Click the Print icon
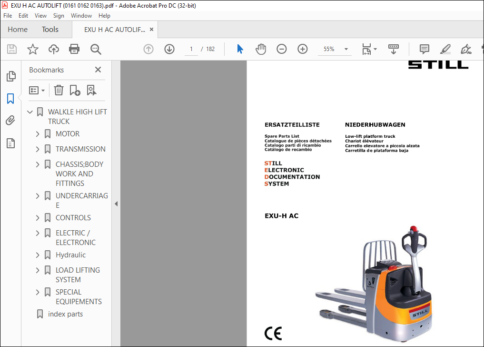 (x=74, y=49)
